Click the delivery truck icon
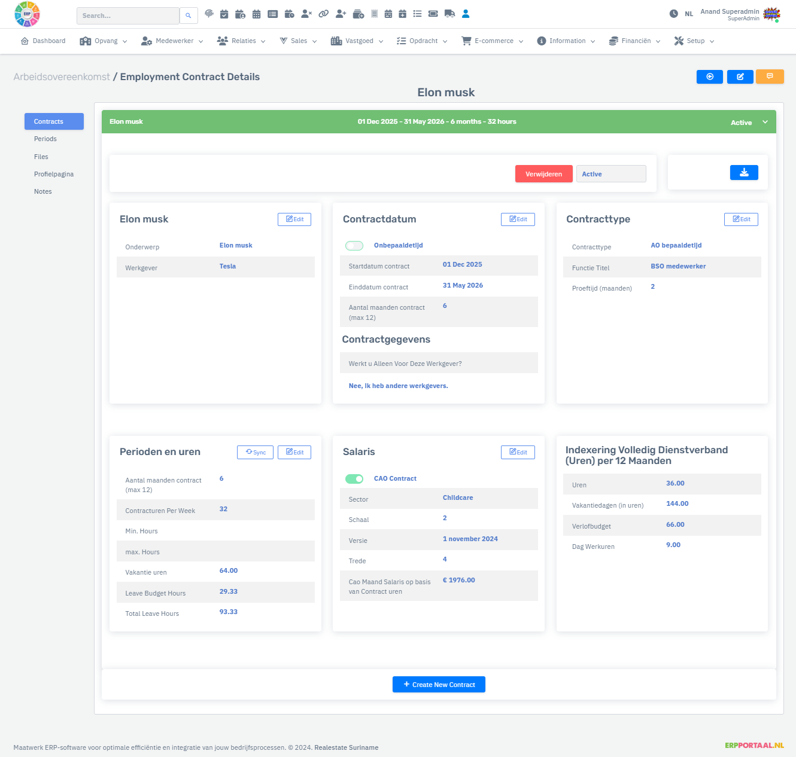Viewport: 796px width, 757px height. coord(449,14)
